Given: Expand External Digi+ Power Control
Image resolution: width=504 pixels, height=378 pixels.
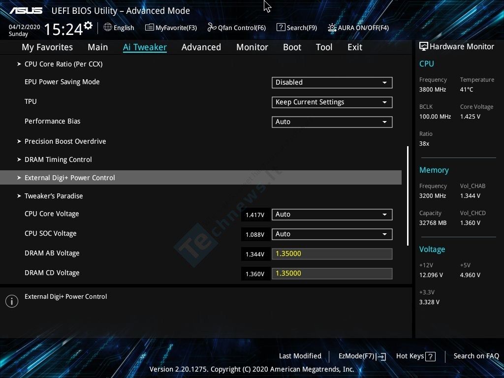Looking at the screenshot, I should coord(201,177).
